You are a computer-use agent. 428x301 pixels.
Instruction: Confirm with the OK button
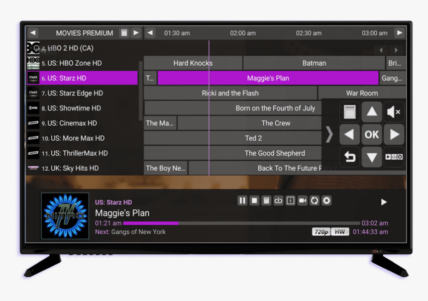point(371,134)
